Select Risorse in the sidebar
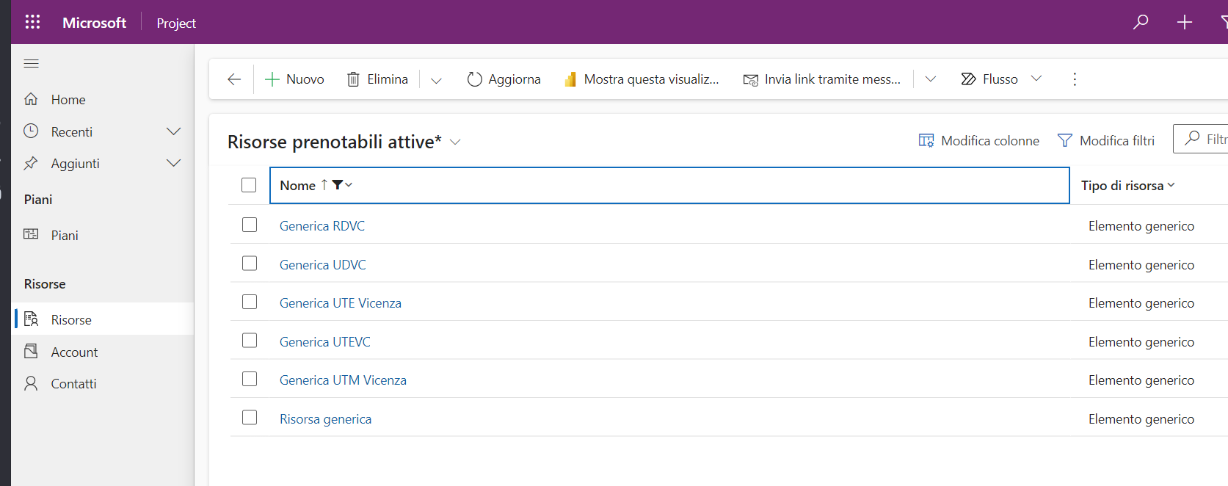This screenshot has width=1228, height=486. pyautogui.click(x=103, y=320)
